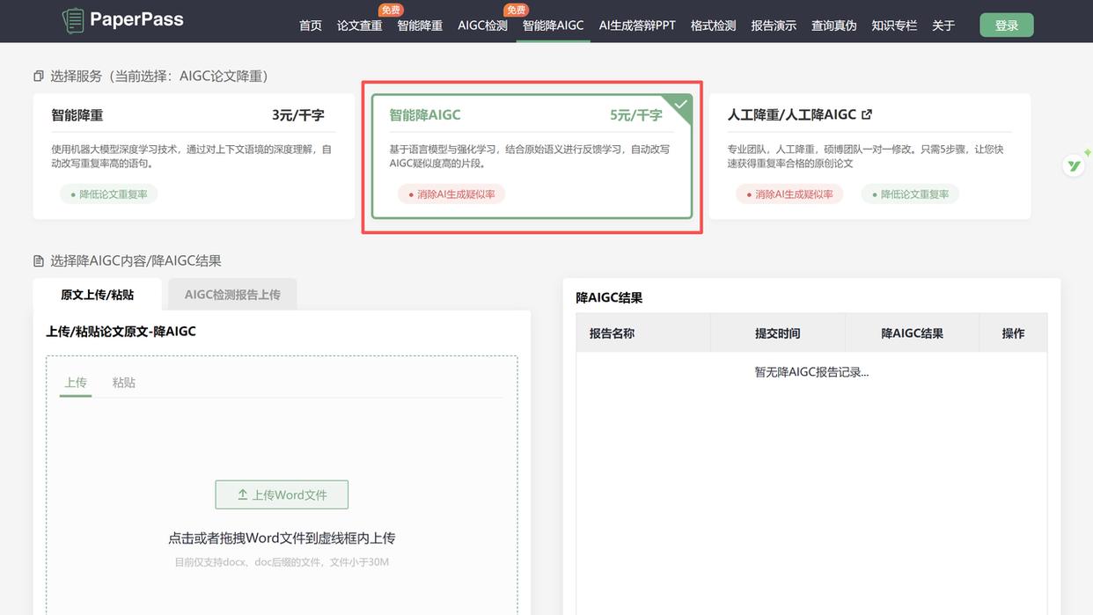Select the 人工降重/人工降AIGC service card

coord(871,154)
